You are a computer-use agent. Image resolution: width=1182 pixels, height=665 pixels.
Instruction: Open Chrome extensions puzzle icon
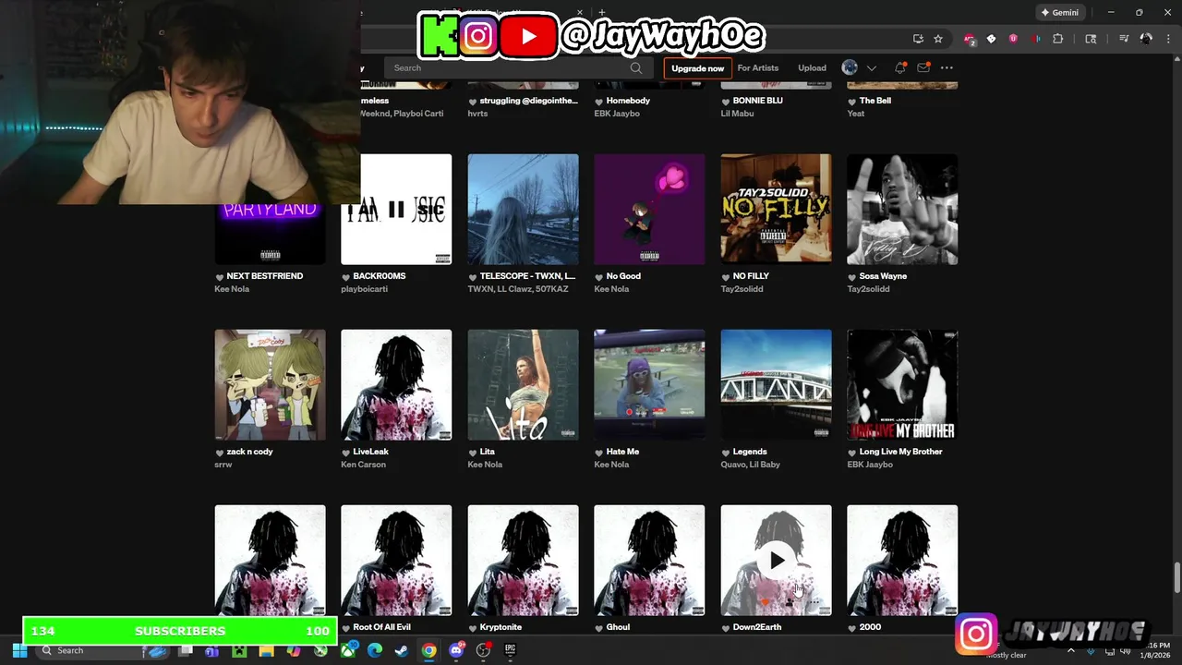(x=1058, y=39)
